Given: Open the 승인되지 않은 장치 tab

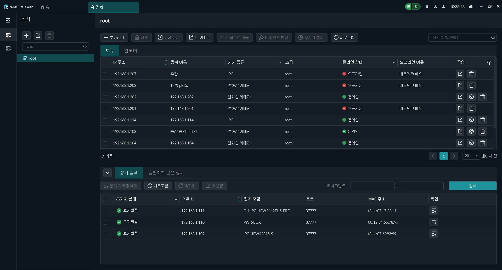Looking at the screenshot, I should coord(166,173).
